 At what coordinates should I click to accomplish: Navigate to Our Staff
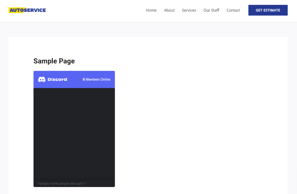coord(211,10)
